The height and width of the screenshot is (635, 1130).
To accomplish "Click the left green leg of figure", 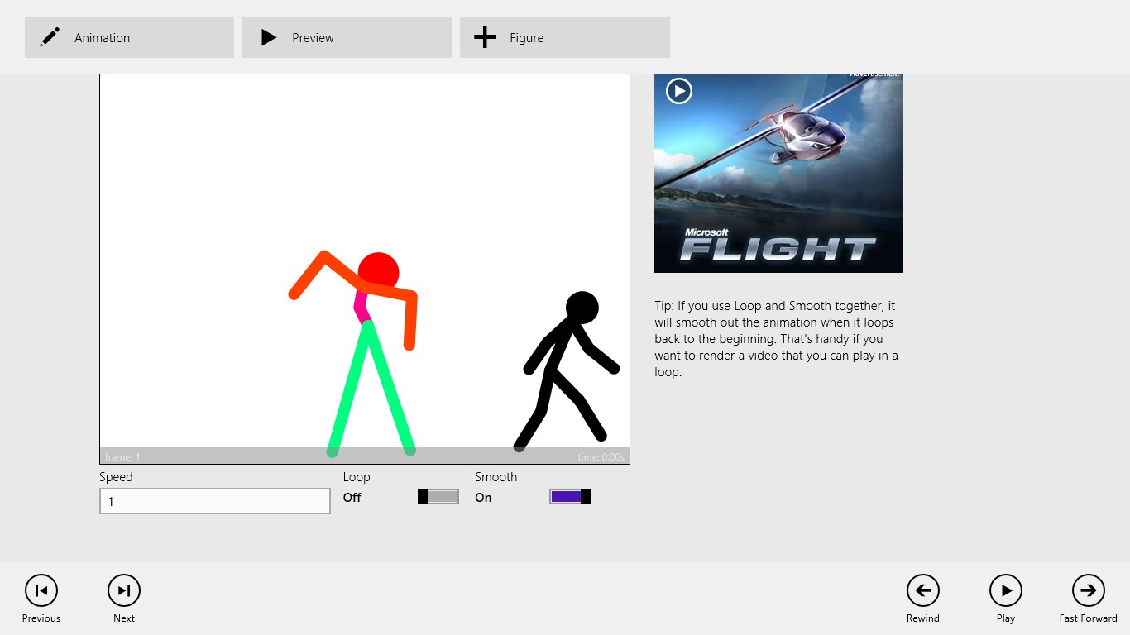I will tap(349, 389).
